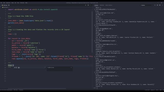This screenshot has width=164, height=92.
Task: Open the Go menu
Action: coord(15,3)
